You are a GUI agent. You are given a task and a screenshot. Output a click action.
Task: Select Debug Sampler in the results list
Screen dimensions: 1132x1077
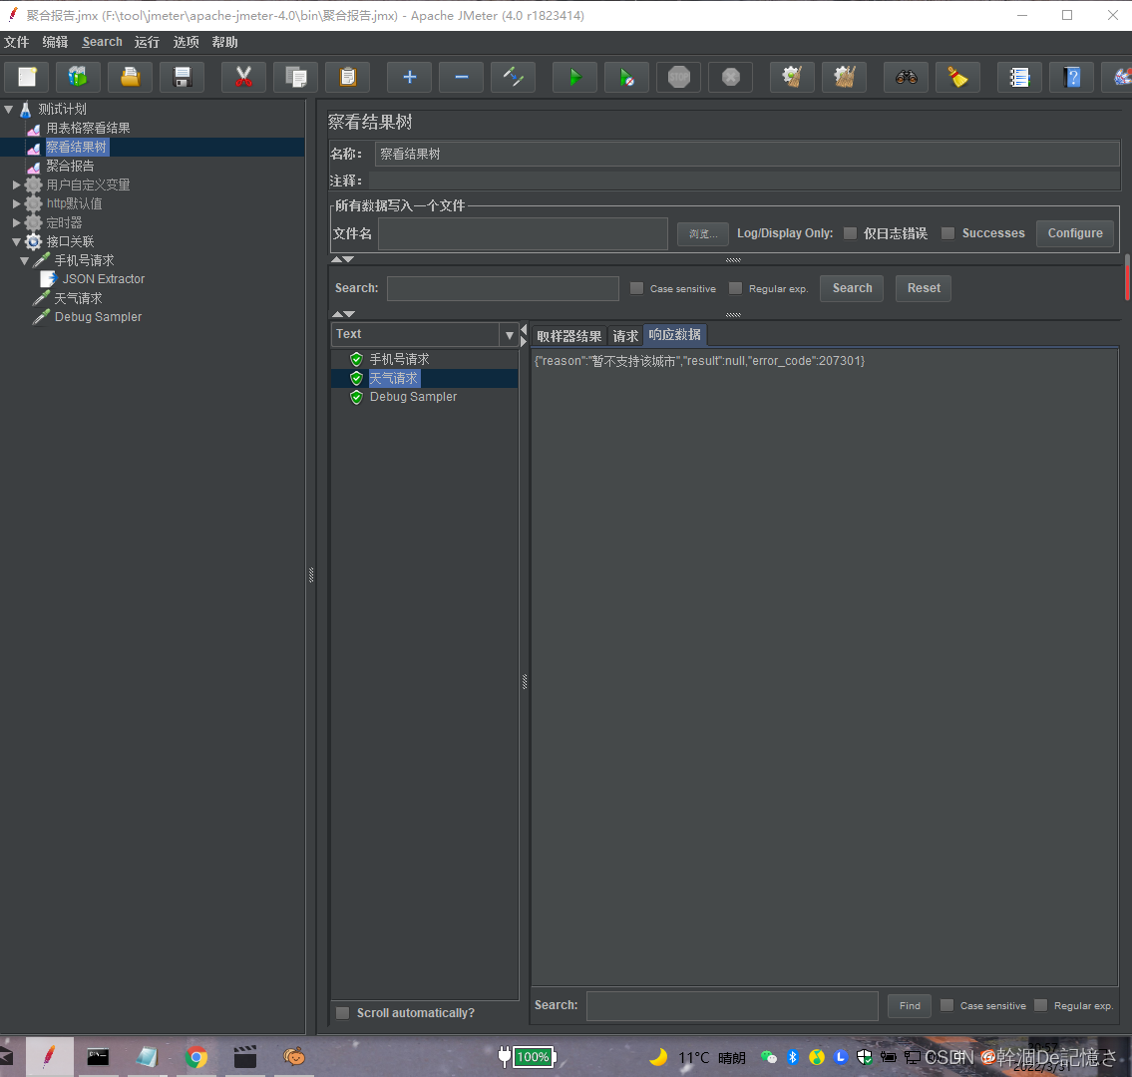[x=413, y=397]
